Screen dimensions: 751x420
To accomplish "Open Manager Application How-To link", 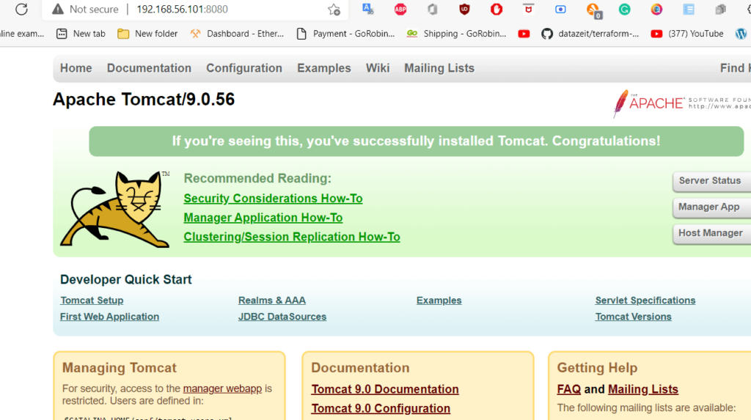I will click(263, 218).
